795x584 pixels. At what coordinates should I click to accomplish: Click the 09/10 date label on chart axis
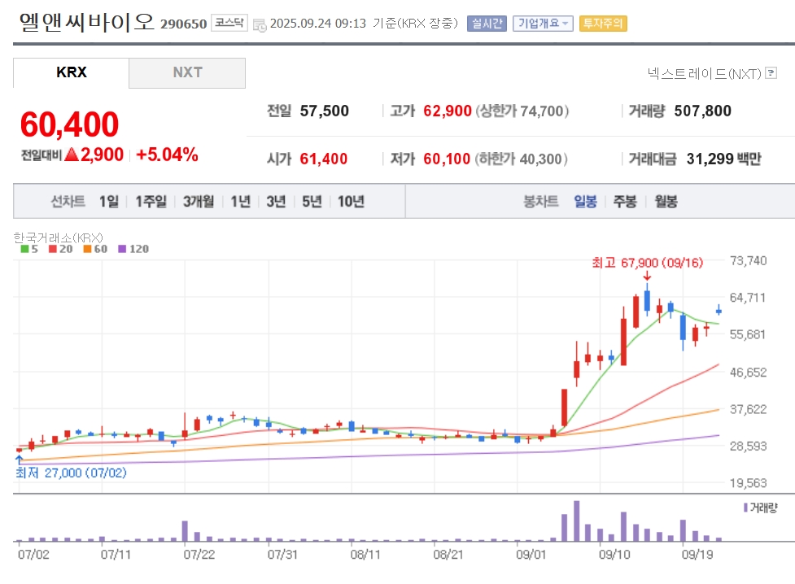(x=614, y=555)
